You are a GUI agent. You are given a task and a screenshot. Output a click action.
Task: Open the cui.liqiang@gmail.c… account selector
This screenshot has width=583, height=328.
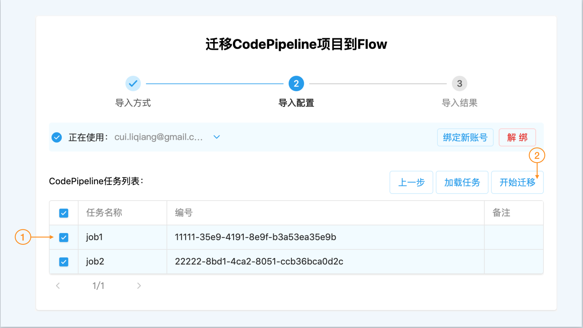pyautogui.click(x=167, y=137)
